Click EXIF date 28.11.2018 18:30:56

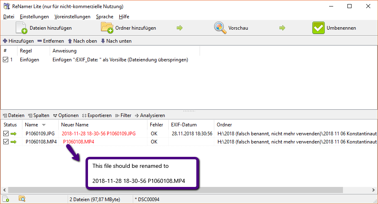pos(192,134)
